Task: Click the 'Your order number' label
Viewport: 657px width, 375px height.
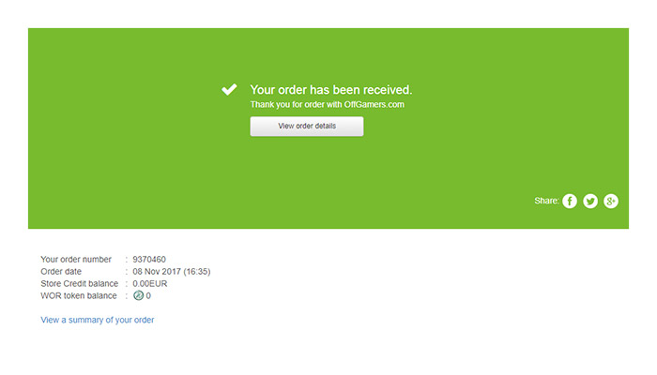Action: (76, 259)
